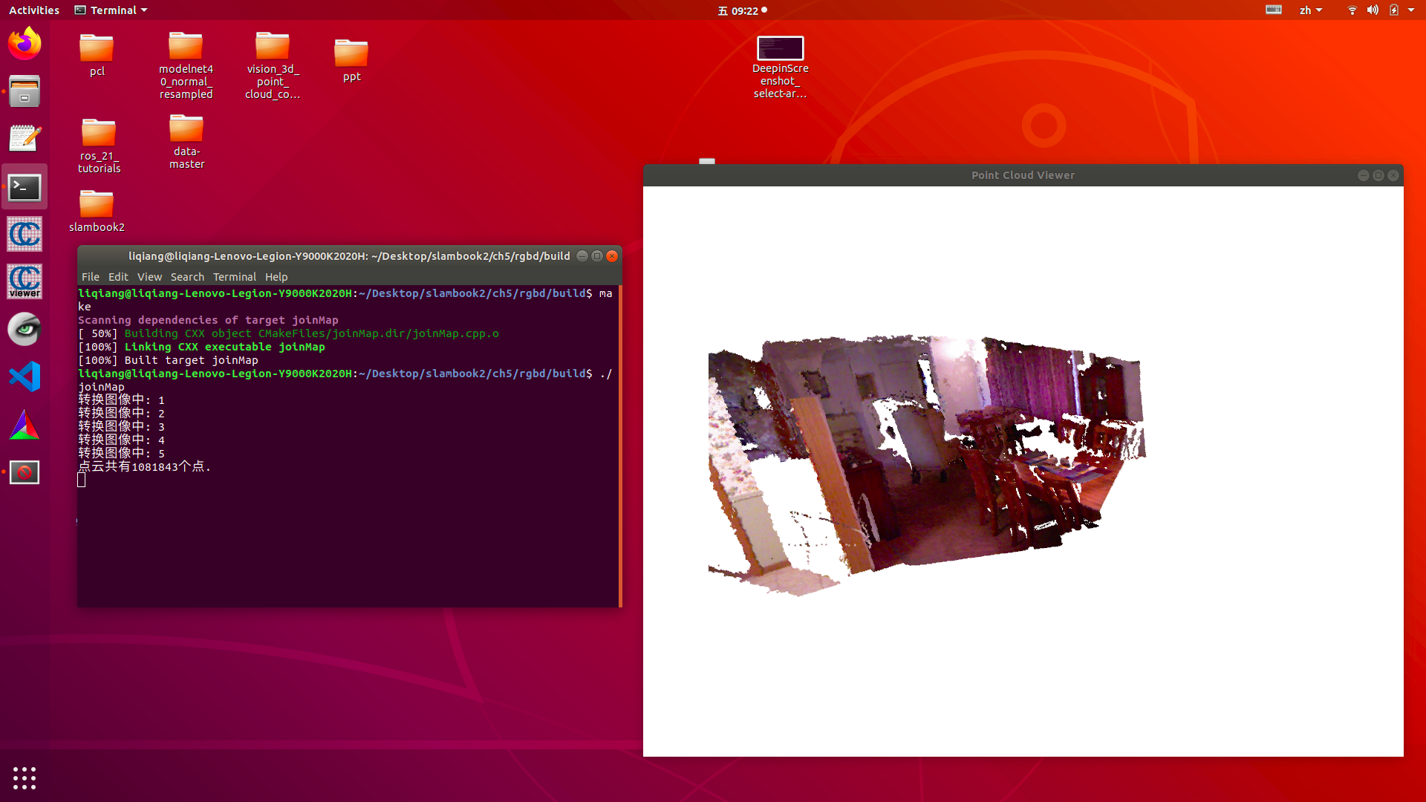Launch the eye-logo application from the dock
This screenshot has height=802, width=1426.
25,329
